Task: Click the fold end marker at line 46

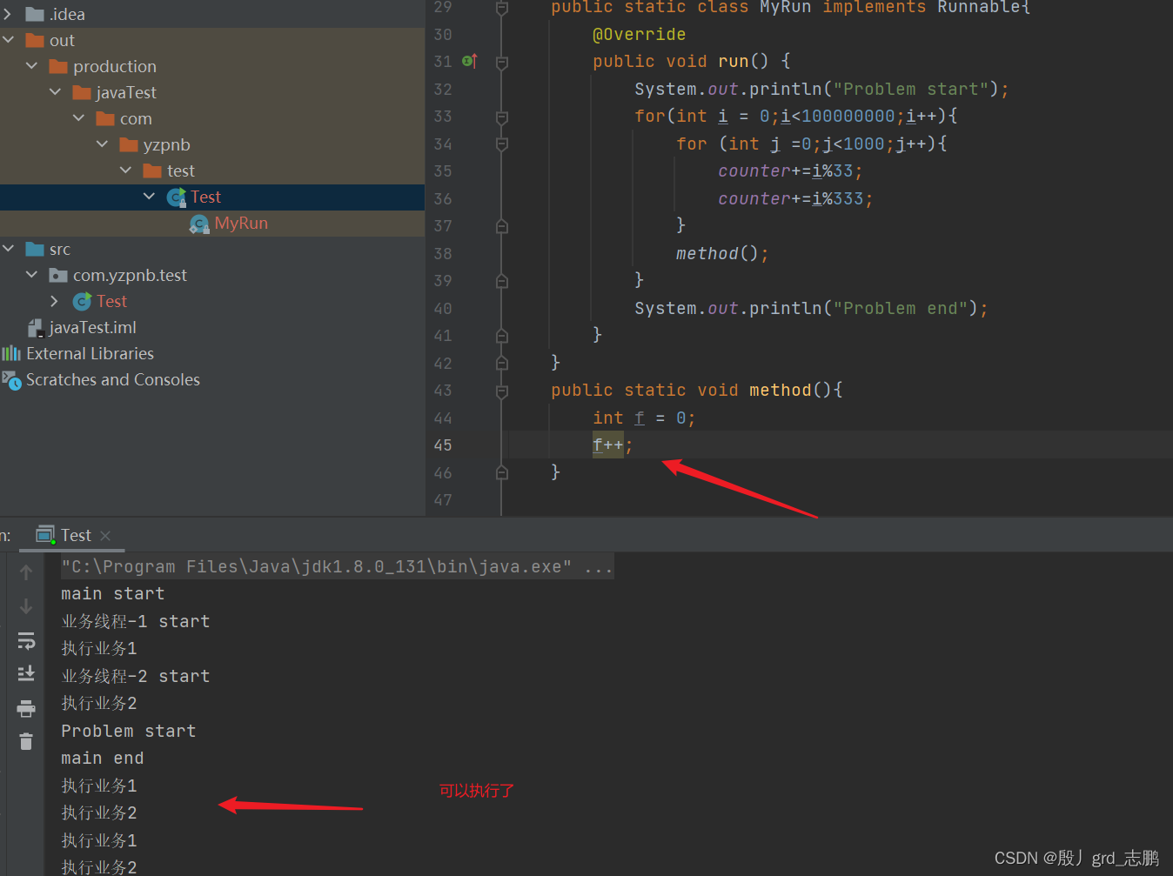Action: [502, 472]
